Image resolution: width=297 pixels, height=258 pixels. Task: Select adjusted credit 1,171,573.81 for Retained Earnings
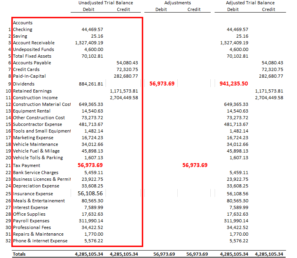click(x=269, y=91)
